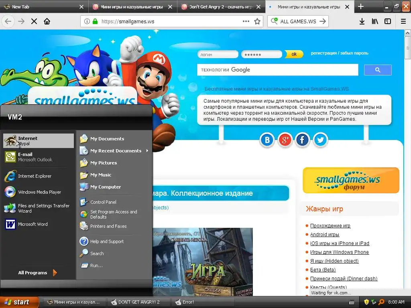The image size is (411, 308).
Task: Open the Library bookmarks icon
Action: point(375,21)
